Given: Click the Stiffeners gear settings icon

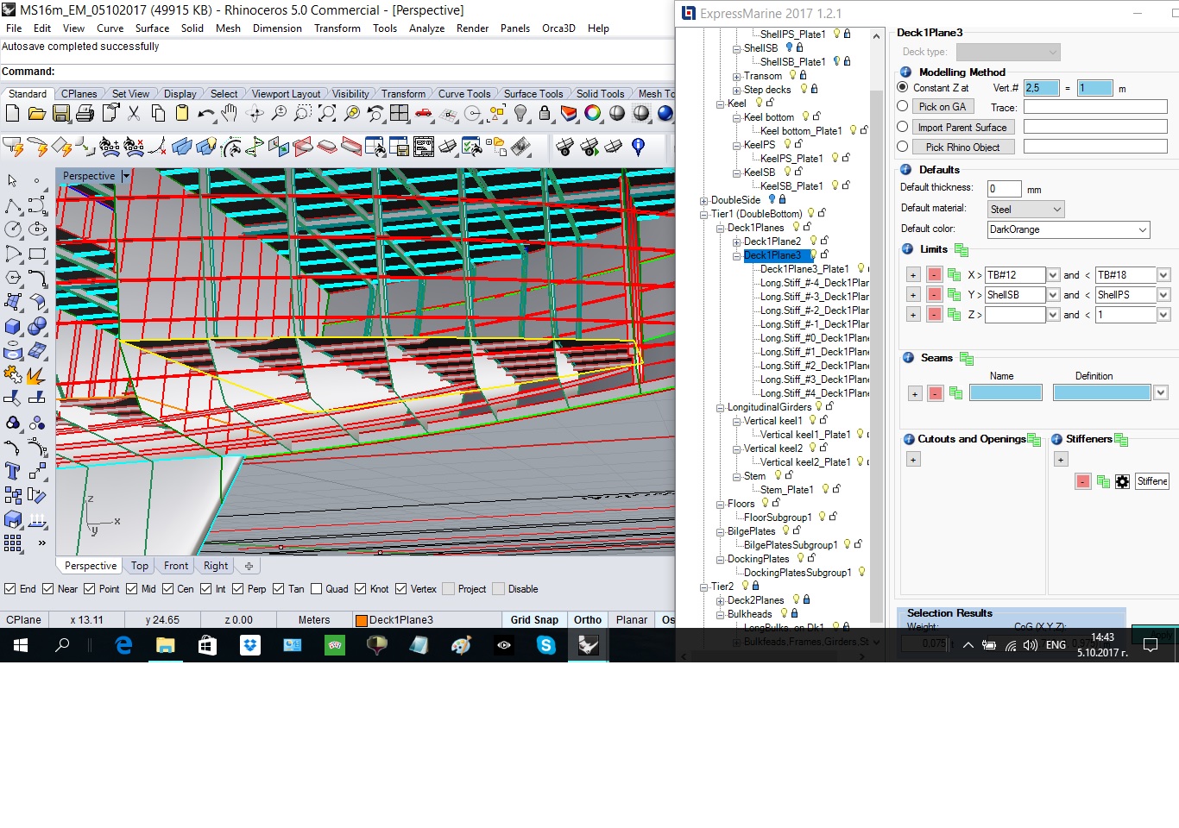Looking at the screenshot, I should coord(1122,481).
